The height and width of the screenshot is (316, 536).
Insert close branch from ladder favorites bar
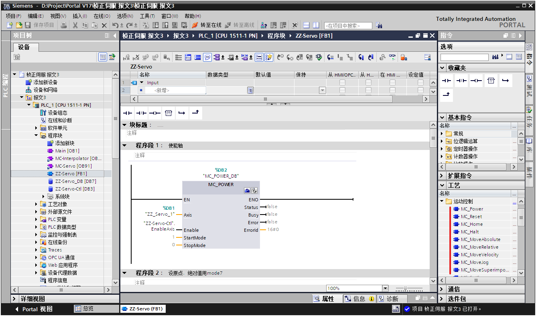(x=195, y=113)
